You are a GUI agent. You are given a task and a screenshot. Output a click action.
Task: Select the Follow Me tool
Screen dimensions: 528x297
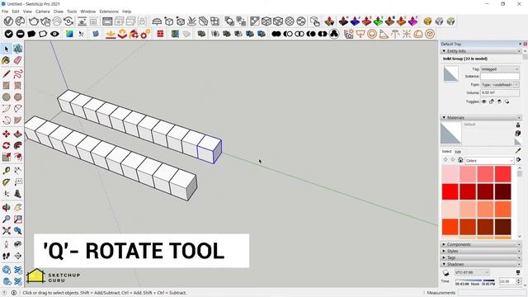[x=18, y=145]
